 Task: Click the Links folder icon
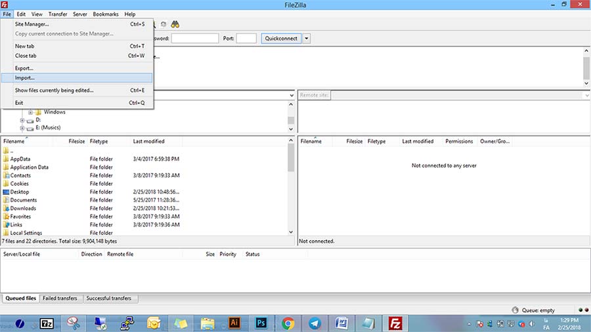6,224
